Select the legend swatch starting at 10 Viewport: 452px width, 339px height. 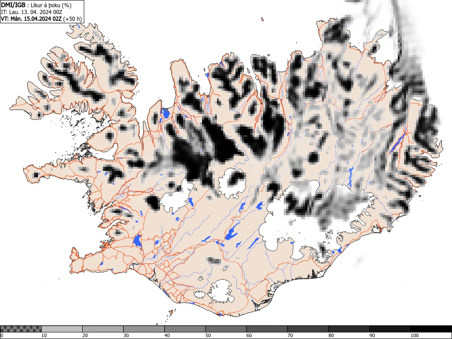pyautogui.click(x=62, y=329)
